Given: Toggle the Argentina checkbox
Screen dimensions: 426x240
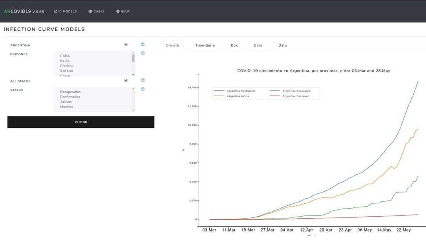Looking at the screenshot, I should [126, 45].
